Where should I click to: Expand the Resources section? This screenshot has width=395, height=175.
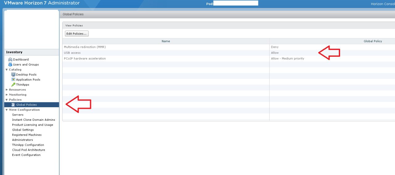pos(6,90)
